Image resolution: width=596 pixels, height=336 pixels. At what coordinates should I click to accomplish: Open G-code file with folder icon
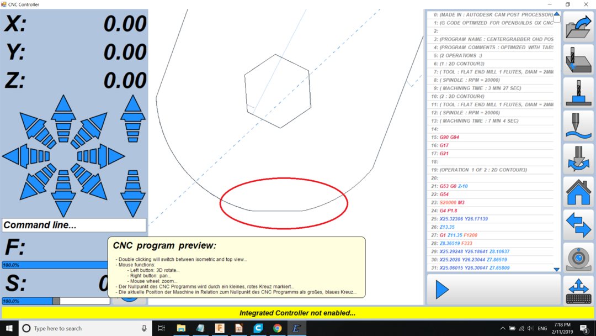578,27
